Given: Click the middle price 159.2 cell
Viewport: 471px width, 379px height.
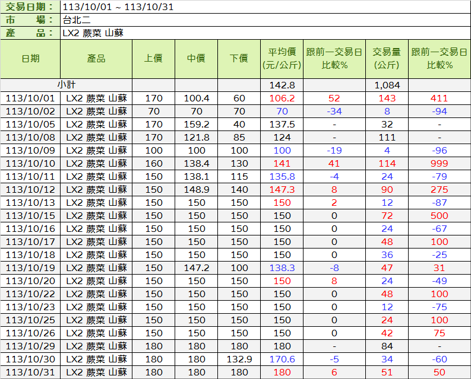Looking at the screenshot, I should (196, 124).
